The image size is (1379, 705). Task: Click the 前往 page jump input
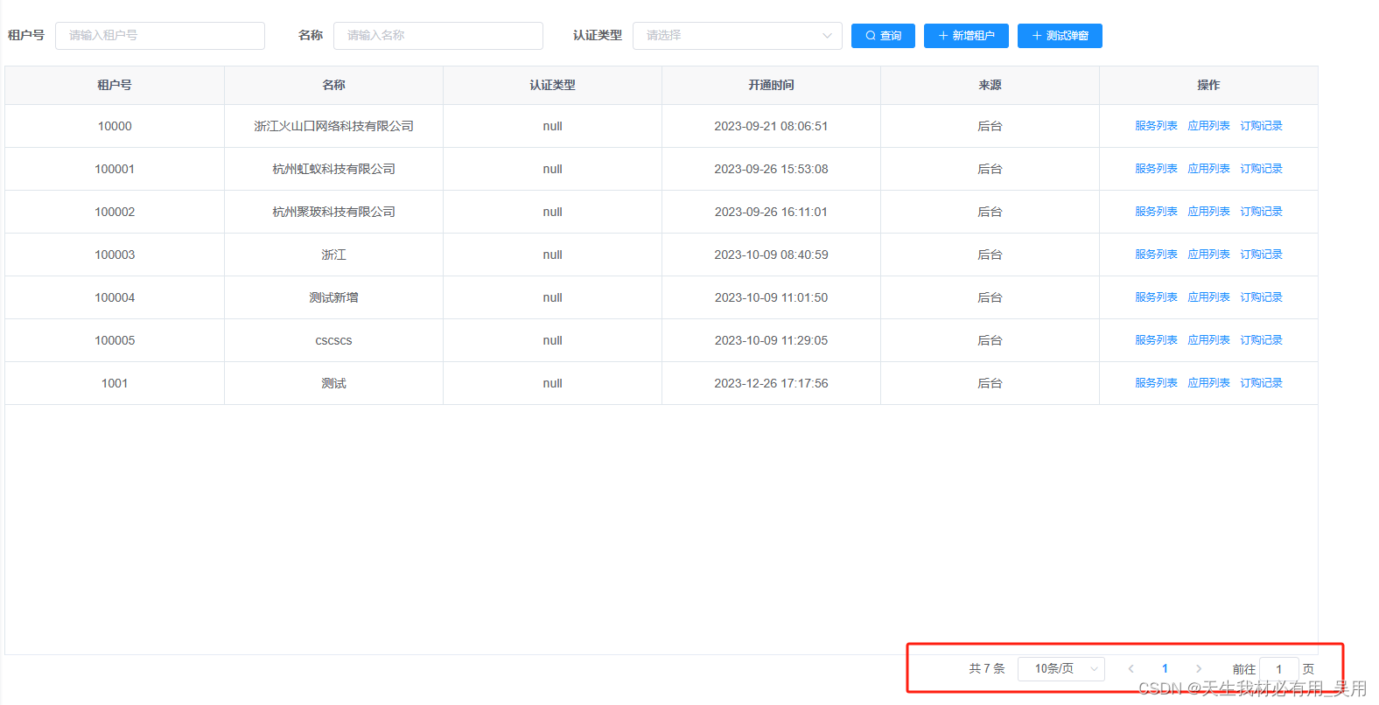[1278, 669]
